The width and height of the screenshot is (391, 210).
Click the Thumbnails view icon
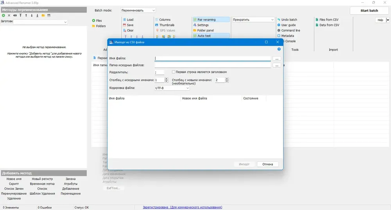pyautogui.click(x=157, y=25)
